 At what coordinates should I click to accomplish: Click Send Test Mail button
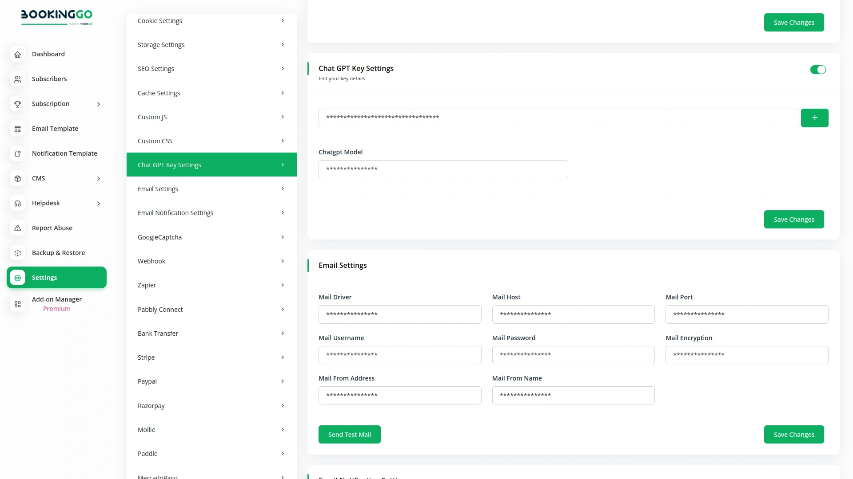coord(349,435)
